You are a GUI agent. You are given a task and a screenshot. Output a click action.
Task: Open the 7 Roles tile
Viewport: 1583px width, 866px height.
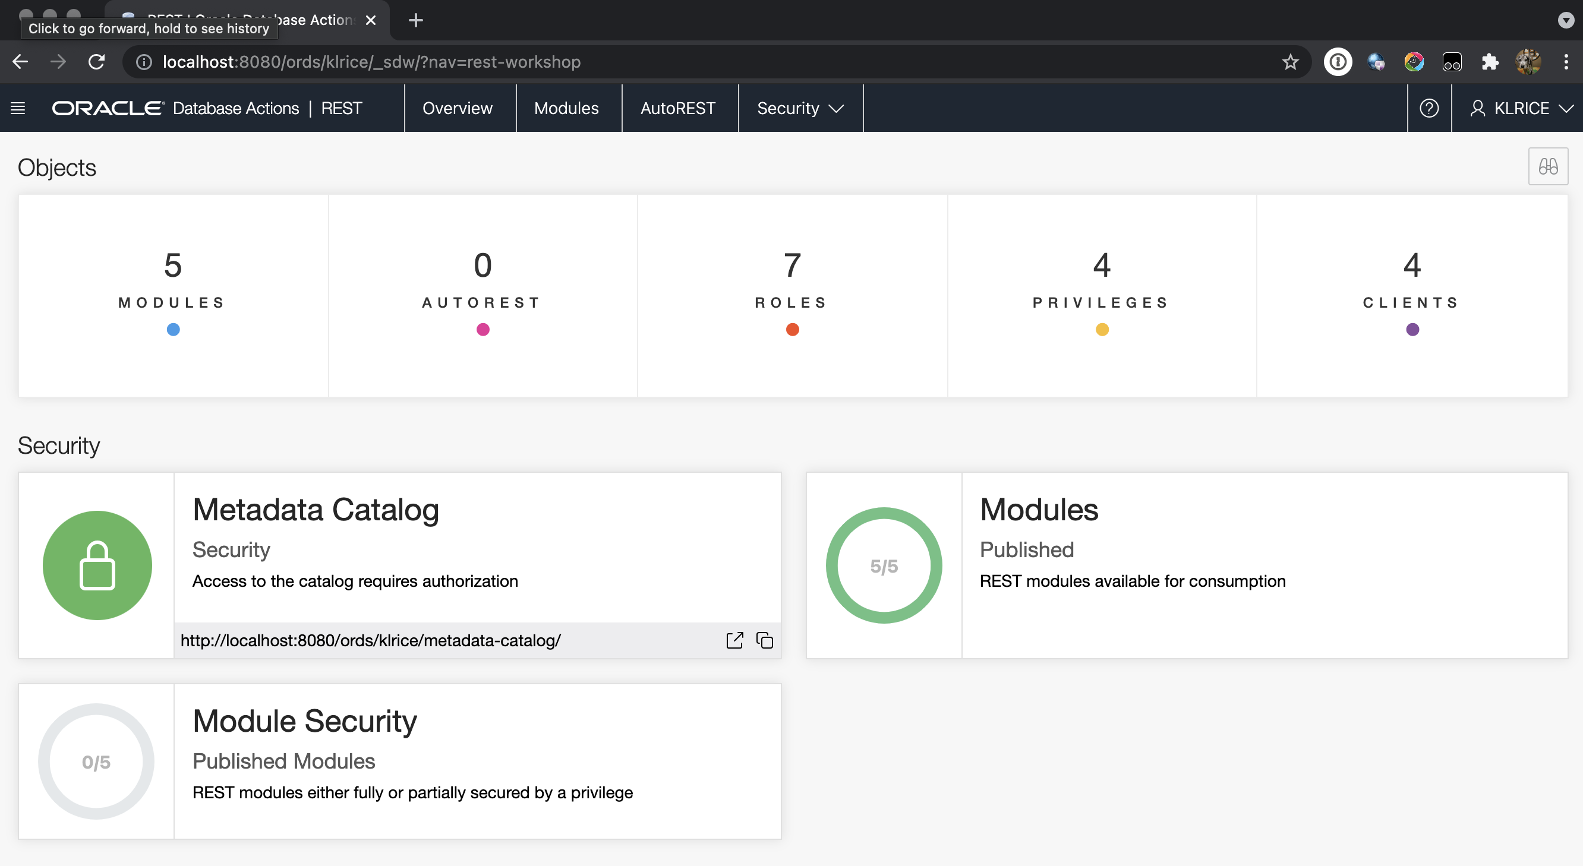coord(792,295)
